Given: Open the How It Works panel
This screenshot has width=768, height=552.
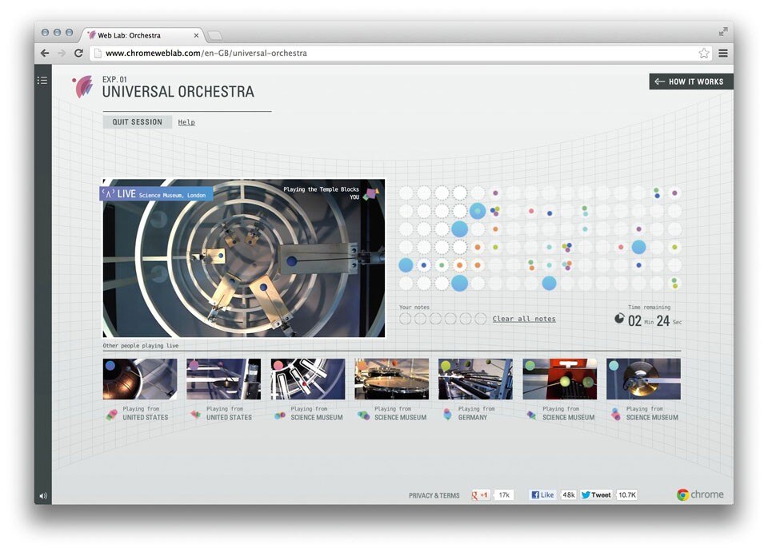Looking at the screenshot, I should (690, 81).
